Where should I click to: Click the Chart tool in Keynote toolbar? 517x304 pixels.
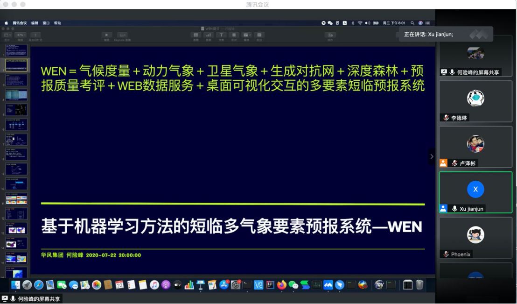(209, 35)
